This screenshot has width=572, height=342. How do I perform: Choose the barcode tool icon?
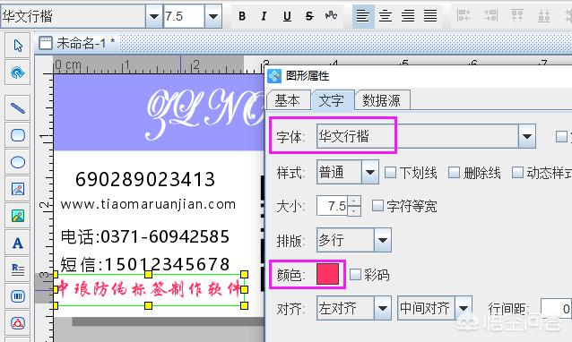point(18,296)
